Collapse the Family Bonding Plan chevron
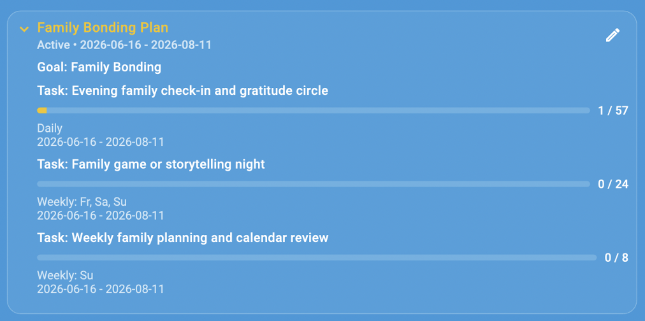This screenshot has width=645, height=321. coord(24,29)
